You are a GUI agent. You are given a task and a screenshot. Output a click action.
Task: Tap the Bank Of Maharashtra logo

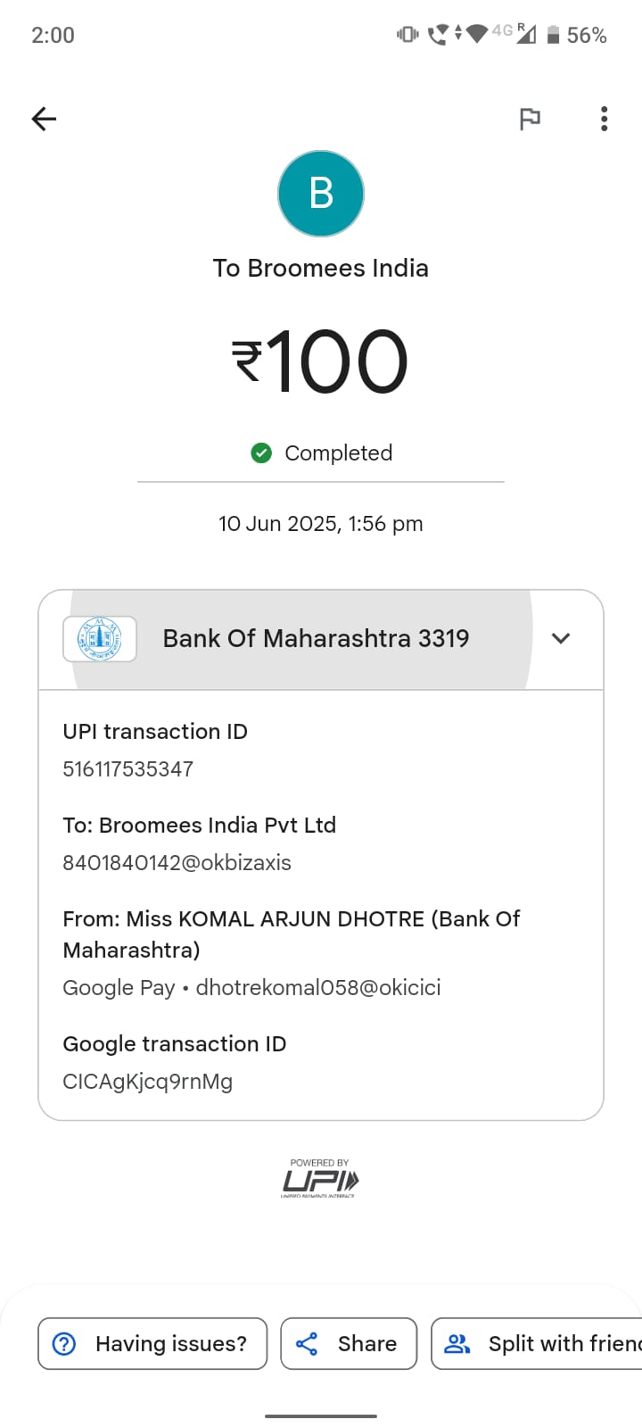pyautogui.click(x=100, y=639)
